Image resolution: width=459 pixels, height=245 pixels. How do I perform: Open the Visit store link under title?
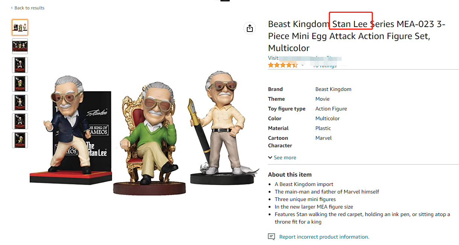[305, 58]
